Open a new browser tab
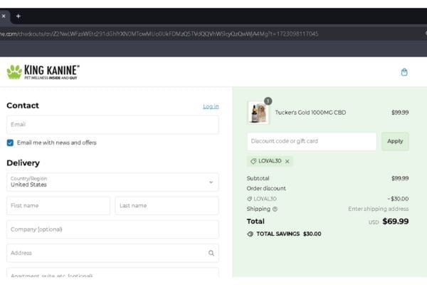The height and width of the screenshot is (285, 427). [x=19, y=16]
